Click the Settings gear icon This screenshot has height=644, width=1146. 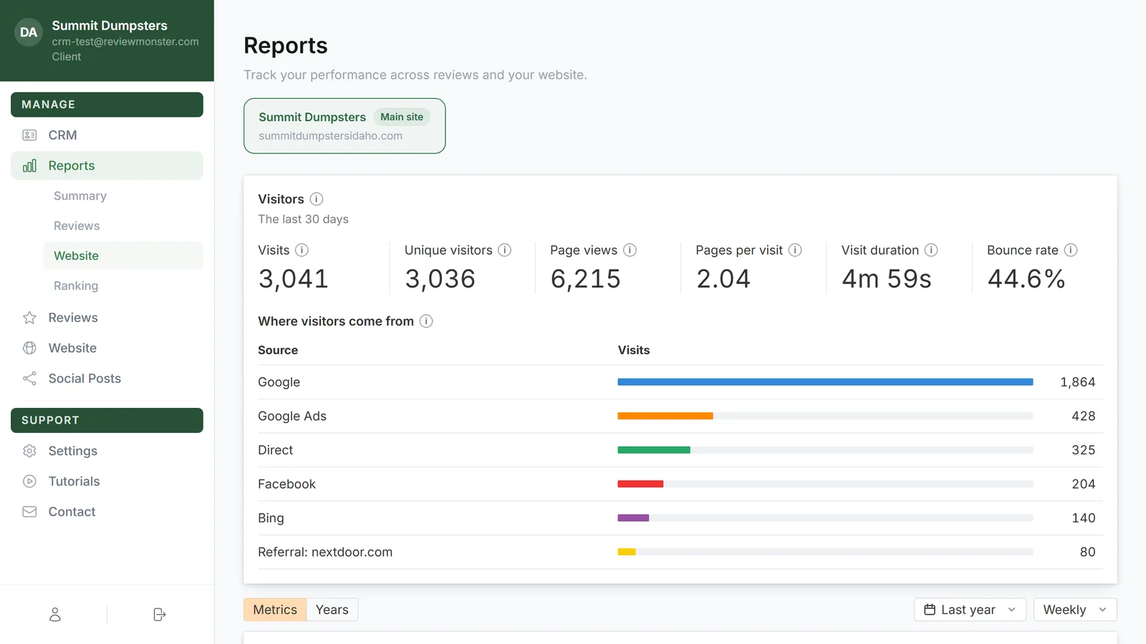point(29,451)
